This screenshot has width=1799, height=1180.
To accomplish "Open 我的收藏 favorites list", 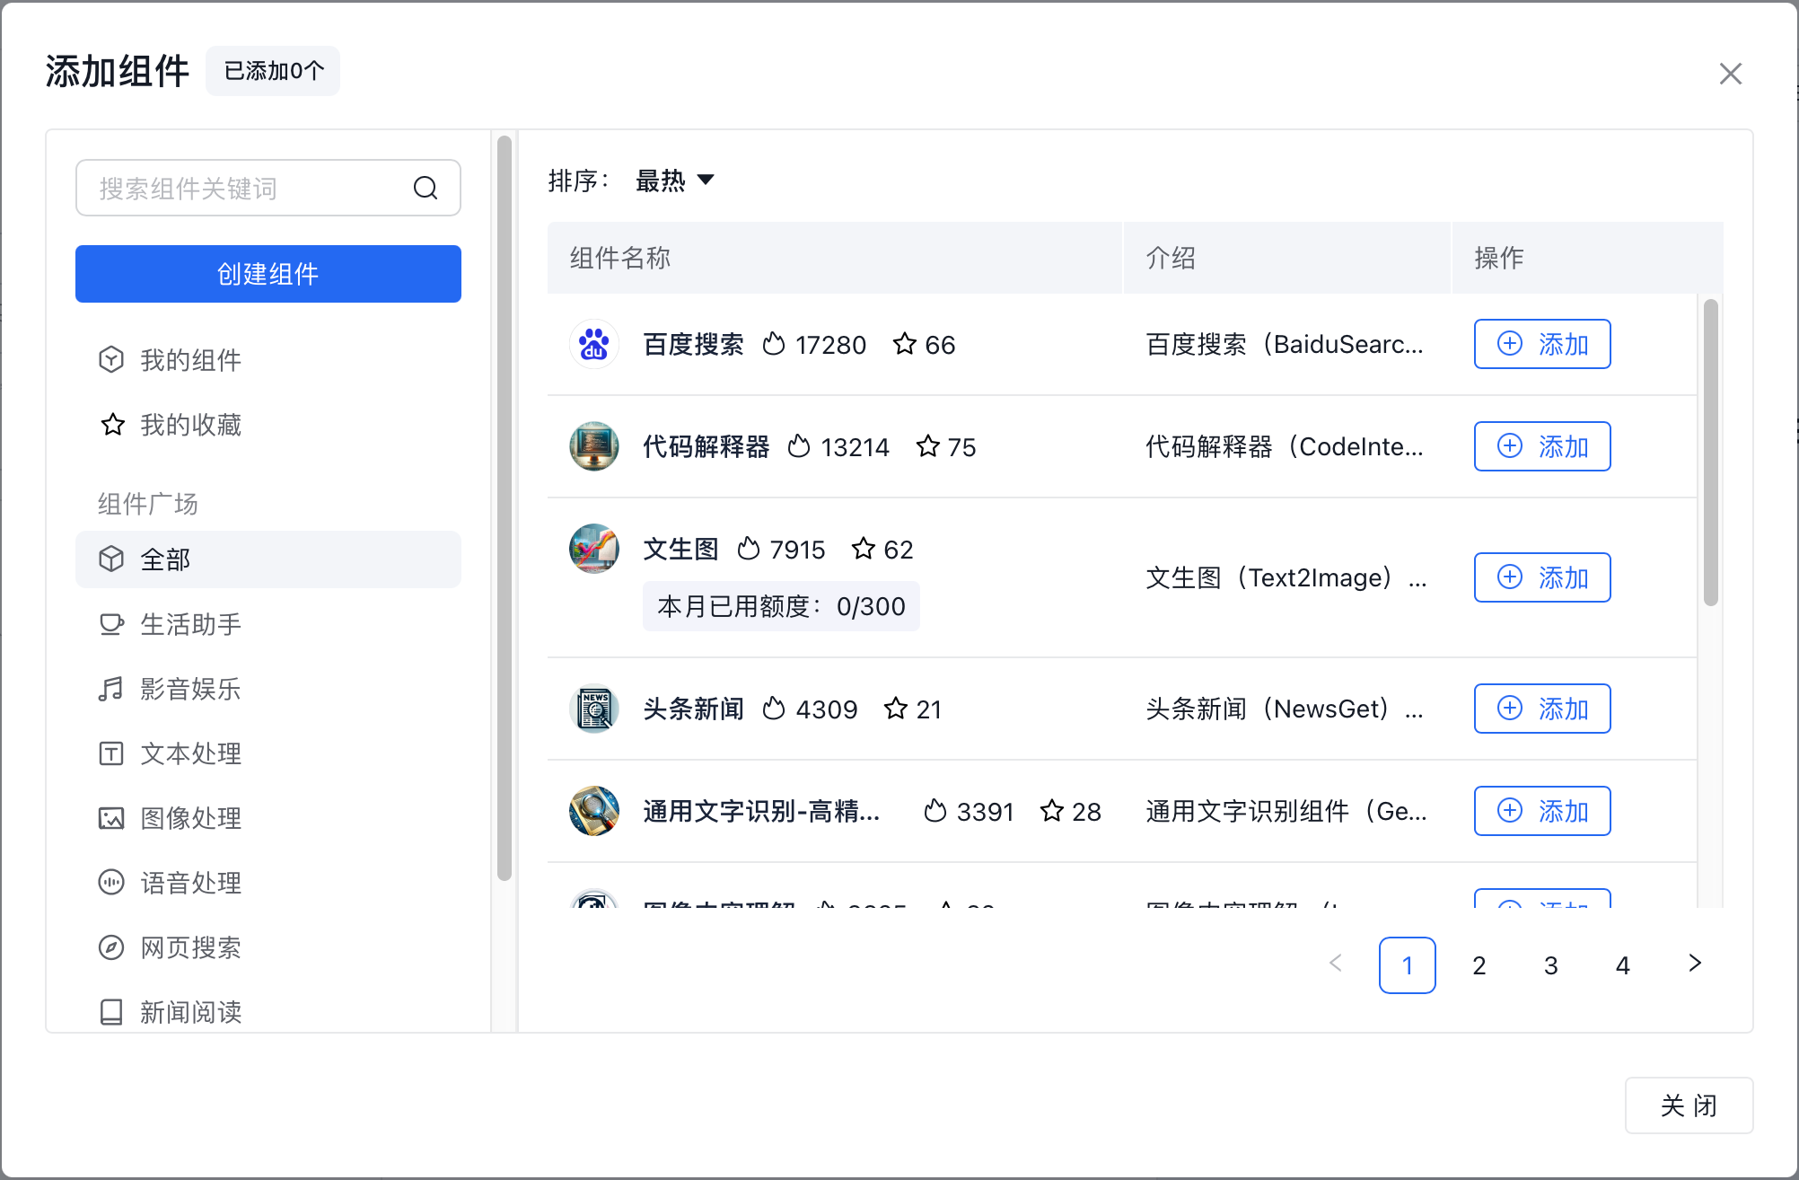I will [x=190, y=425].
